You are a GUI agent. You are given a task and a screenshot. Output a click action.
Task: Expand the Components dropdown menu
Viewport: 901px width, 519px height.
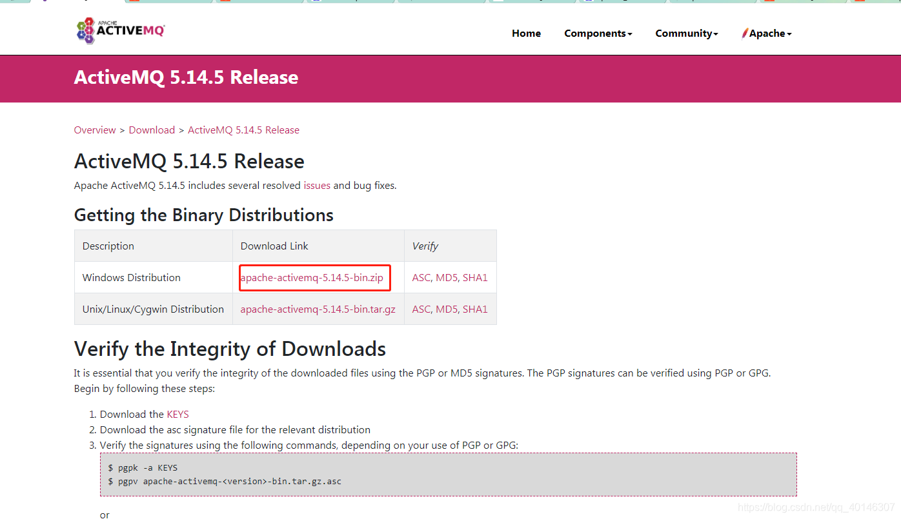(x=598, y=34)
